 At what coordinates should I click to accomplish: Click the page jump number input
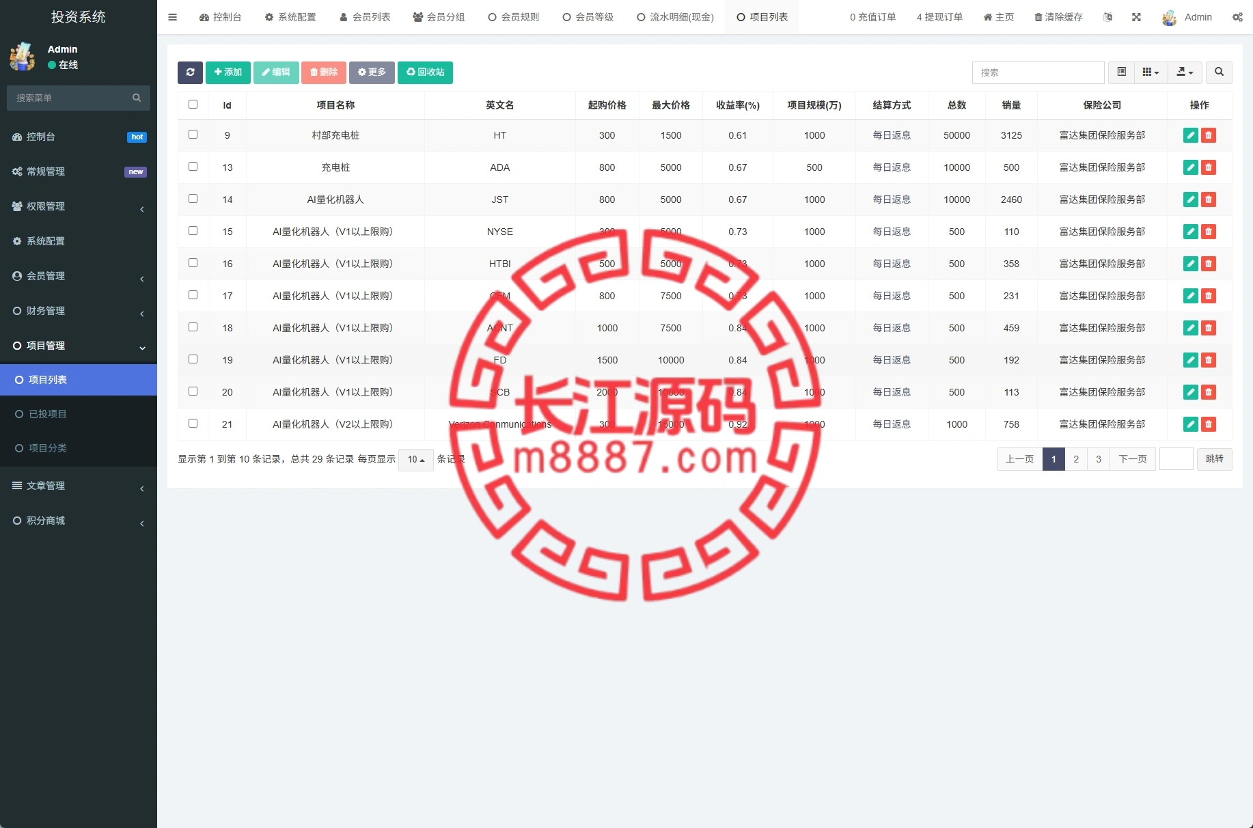click(x=1176, y=459)
